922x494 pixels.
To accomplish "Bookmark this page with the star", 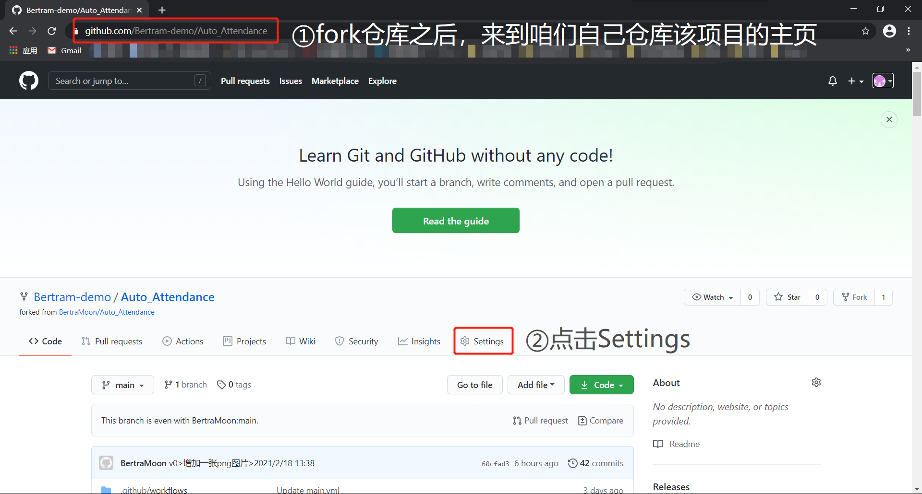I will (865, 31).
